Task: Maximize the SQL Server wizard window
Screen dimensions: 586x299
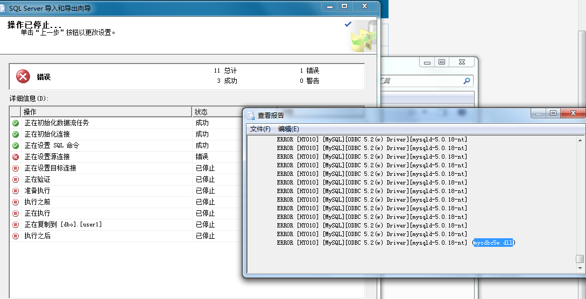Action: coord(344,6)
